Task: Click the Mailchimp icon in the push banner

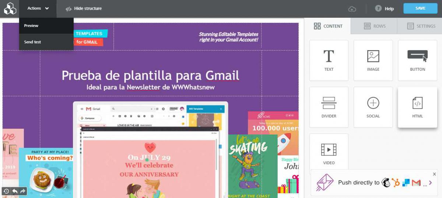Action: (x=386, y=183)
